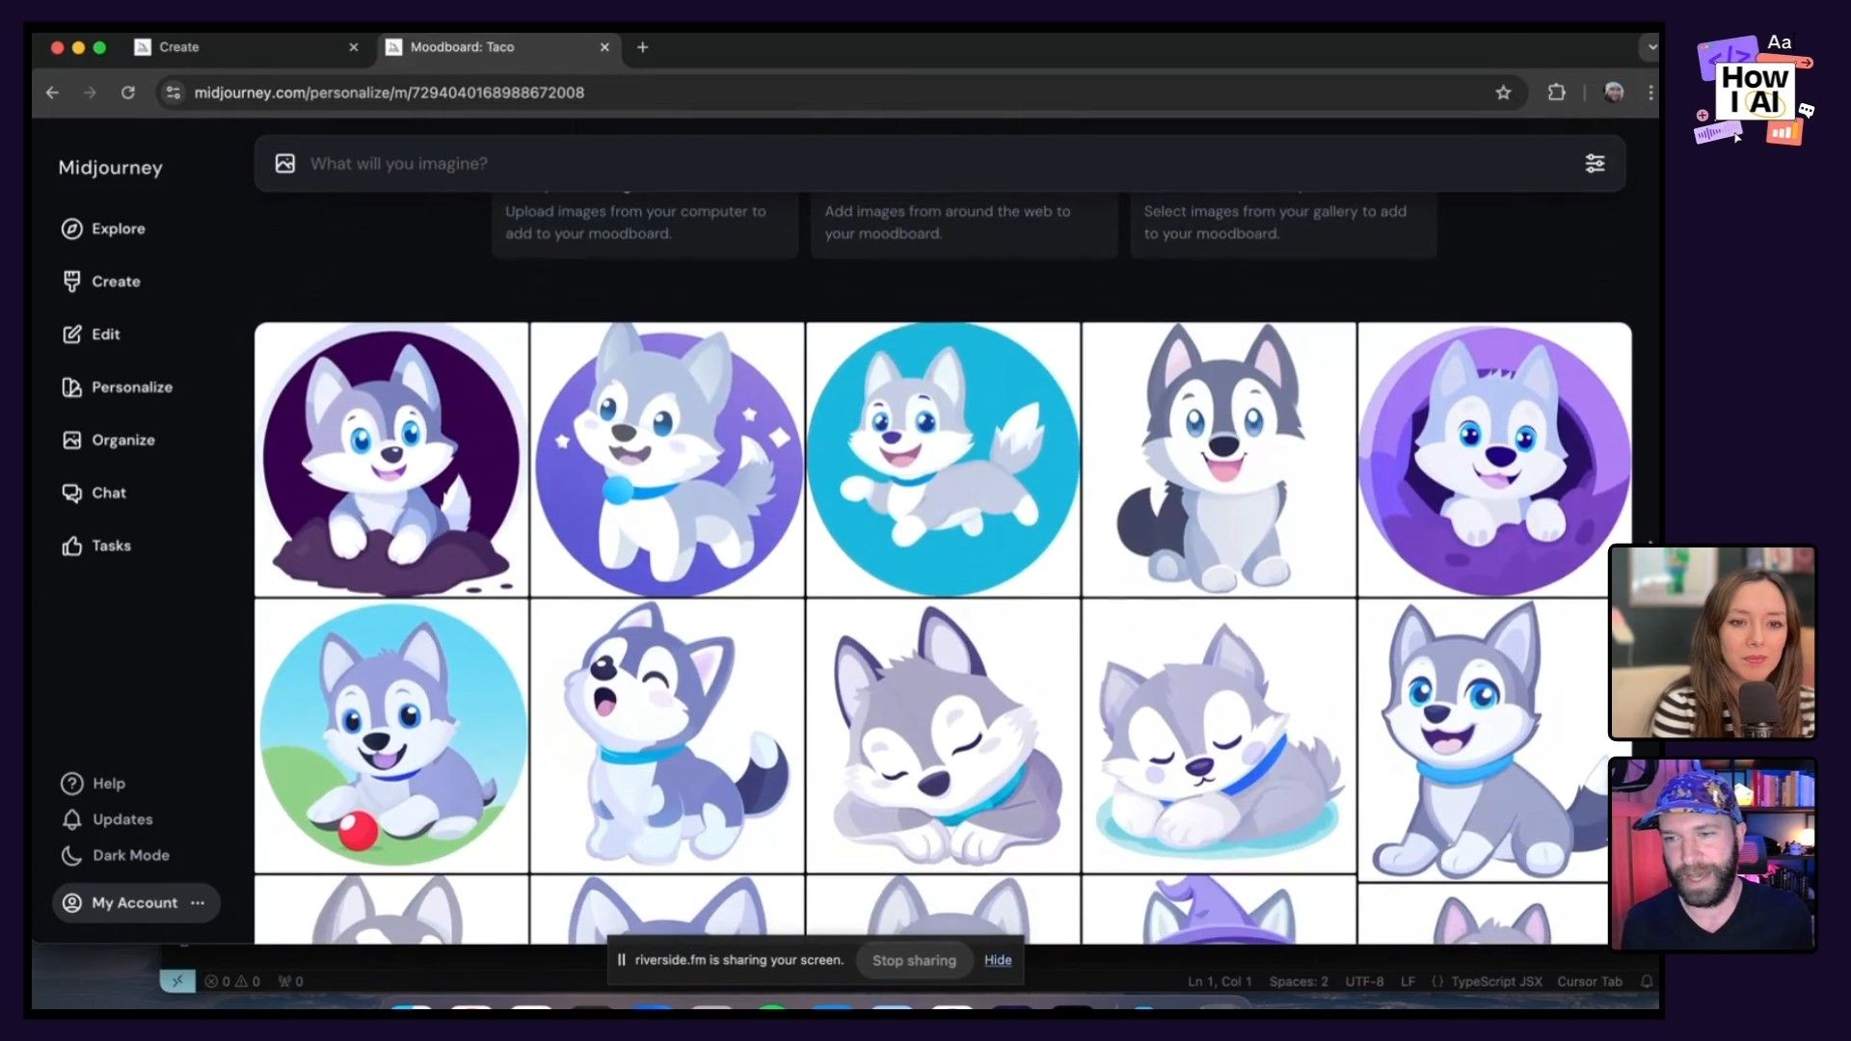This screenshot has width=1851, height=1041.
Task: Click LF line ending in status bar
Action: pyautogui.click(x=1408, y=981)
